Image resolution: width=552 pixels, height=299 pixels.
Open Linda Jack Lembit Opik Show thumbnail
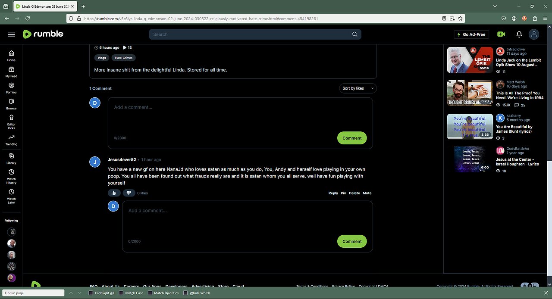point(470,60)
